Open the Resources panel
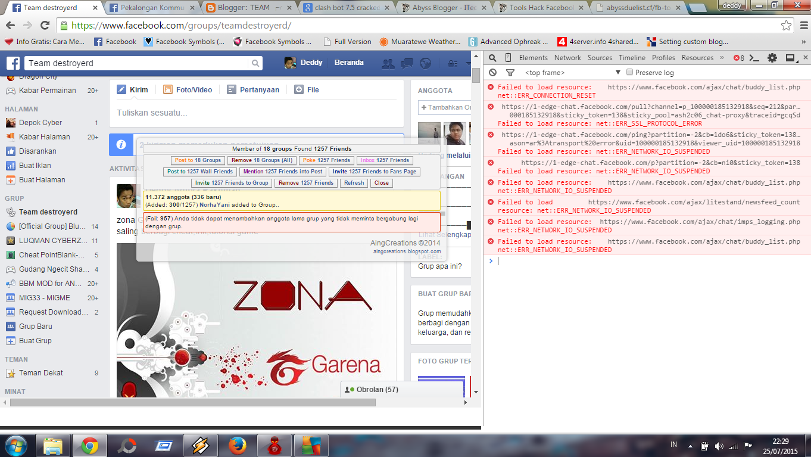 pyautogui.click(x=697, y=58)
